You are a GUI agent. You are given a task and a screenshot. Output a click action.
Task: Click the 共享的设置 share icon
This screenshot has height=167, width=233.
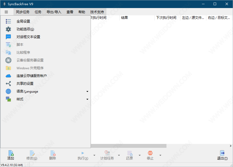pyautogui.click(x=8, y=84)
